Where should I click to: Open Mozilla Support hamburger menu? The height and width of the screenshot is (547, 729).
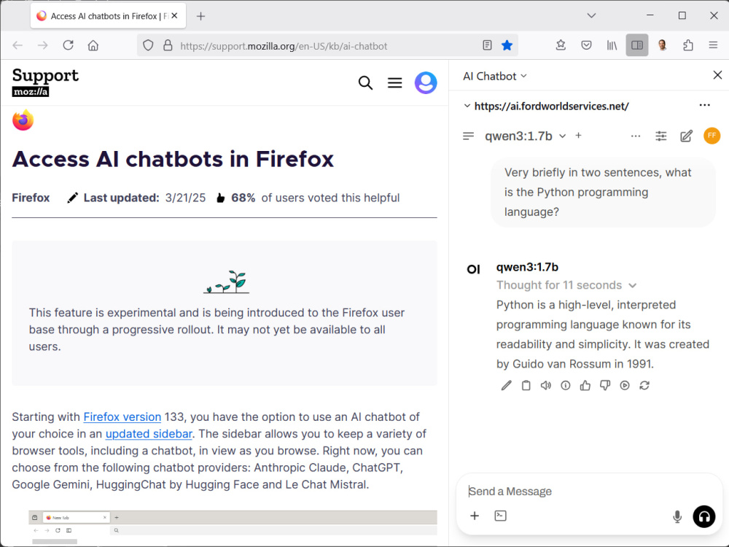pos(394,83)
